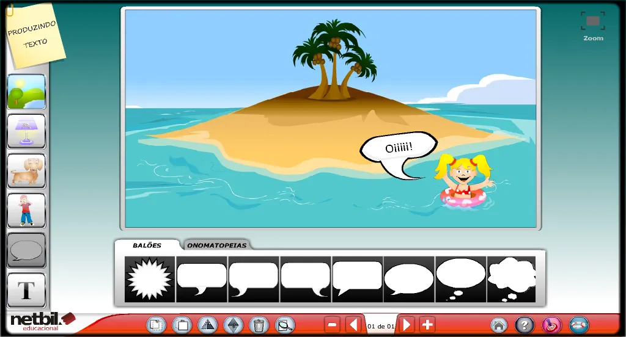Open the lamp objects category
The height and width of the screenshot is (337, 626).
[26, 131]
